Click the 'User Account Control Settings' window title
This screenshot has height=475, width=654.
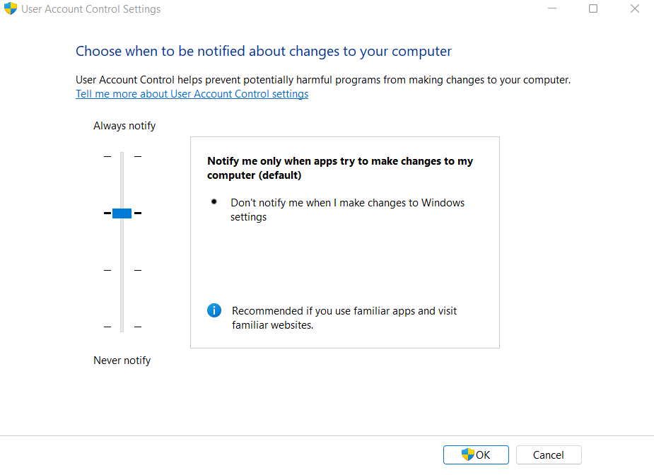(x=91, y=9)
